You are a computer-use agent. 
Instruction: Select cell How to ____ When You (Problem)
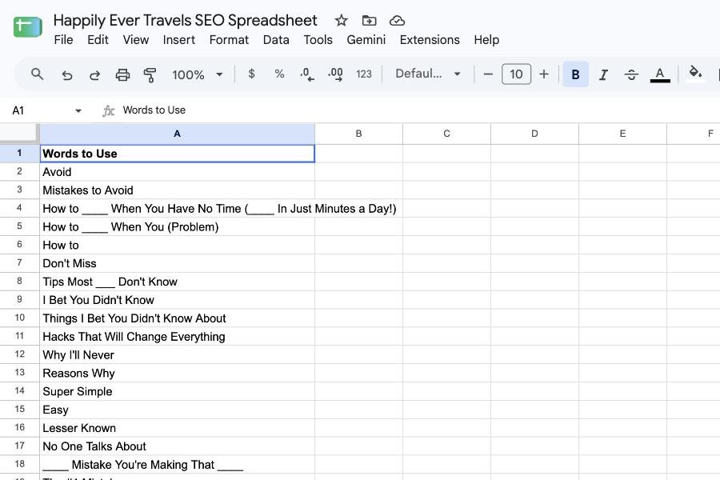[x=178, y=226]
